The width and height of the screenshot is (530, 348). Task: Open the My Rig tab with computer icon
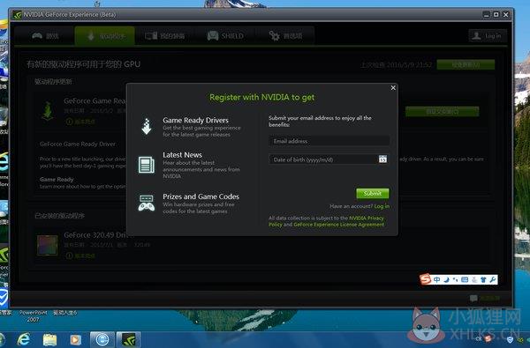(164, 36)
